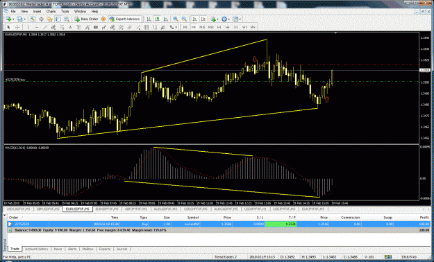Image resolution: width=434 pixels, height=262 pixels.
Task: Select the Crosshair tool
Action: pos(17,27)
